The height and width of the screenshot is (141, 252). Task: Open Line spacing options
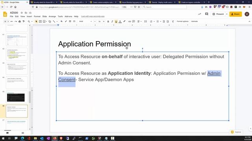point(146,22)
